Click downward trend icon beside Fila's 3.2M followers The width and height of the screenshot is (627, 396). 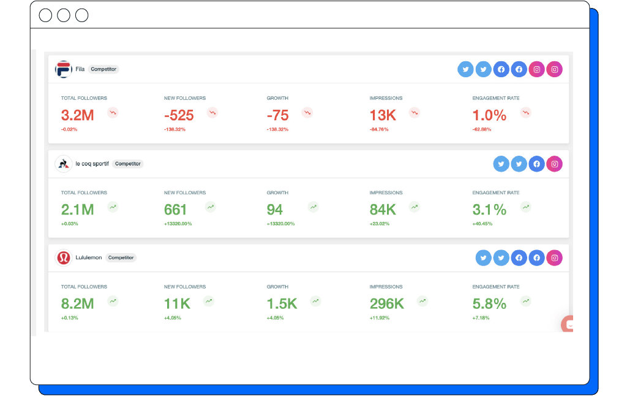pyautogui.click(x=113, y=113)
